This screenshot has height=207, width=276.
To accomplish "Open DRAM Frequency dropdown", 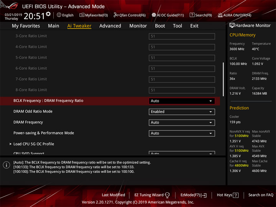I will pos(182,123).
